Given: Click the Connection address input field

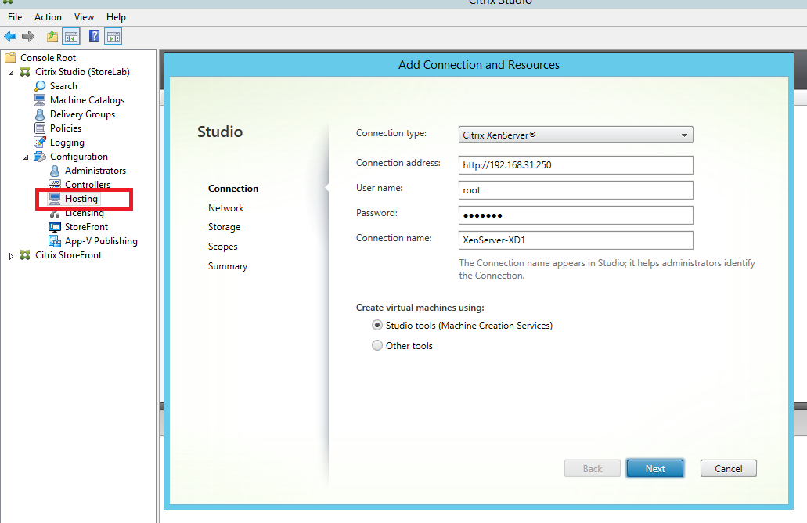Looking at the screenshot, I should pyautogui.click(x=575, y=165).
